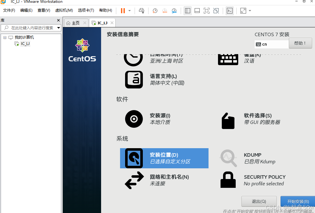This screenshot has width=315, height=213.
Task: Suspend the virtual machine with pause button
Action: pyautogui.click(x=123, y=10)
